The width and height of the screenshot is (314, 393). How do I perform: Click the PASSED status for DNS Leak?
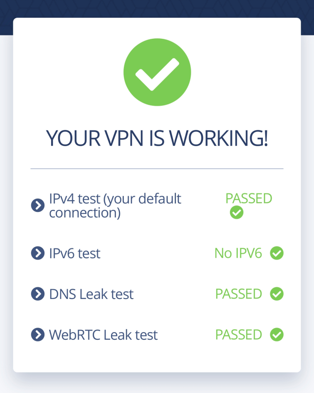click(239, 294)
